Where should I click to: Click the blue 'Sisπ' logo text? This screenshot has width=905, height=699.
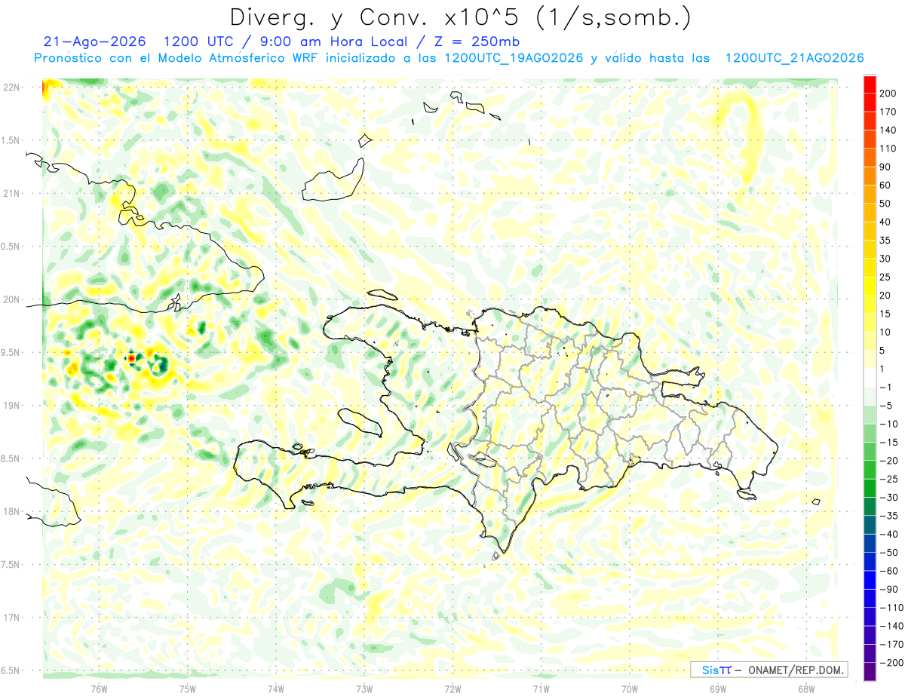tap(716, 670)
